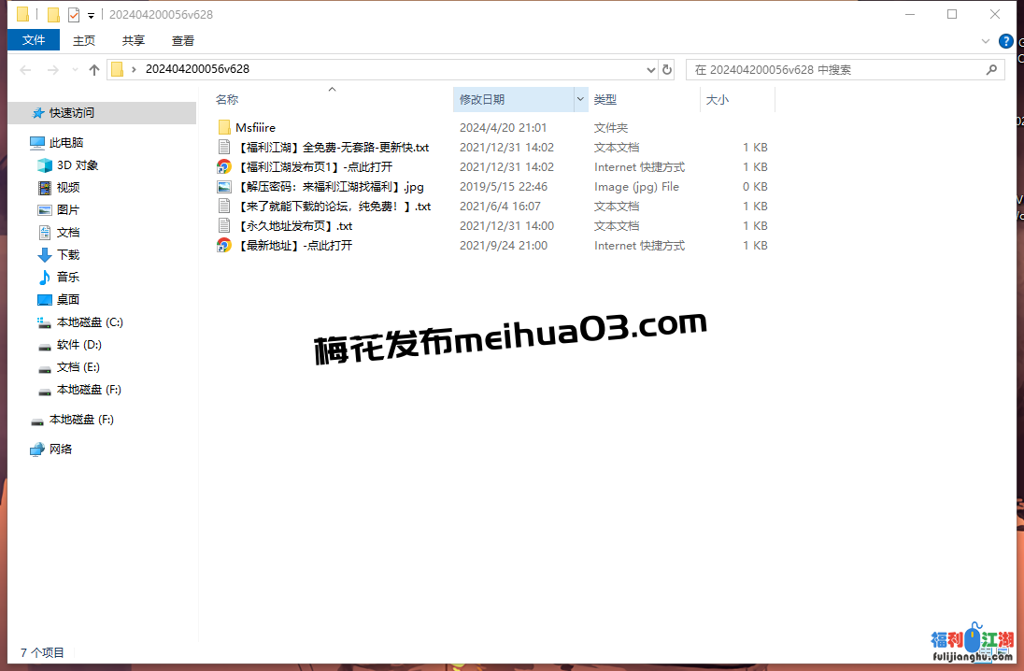Screen dimensions: 1024x671
Task: Open the Help question mark icon
Action: click(x=1005, y=41)
